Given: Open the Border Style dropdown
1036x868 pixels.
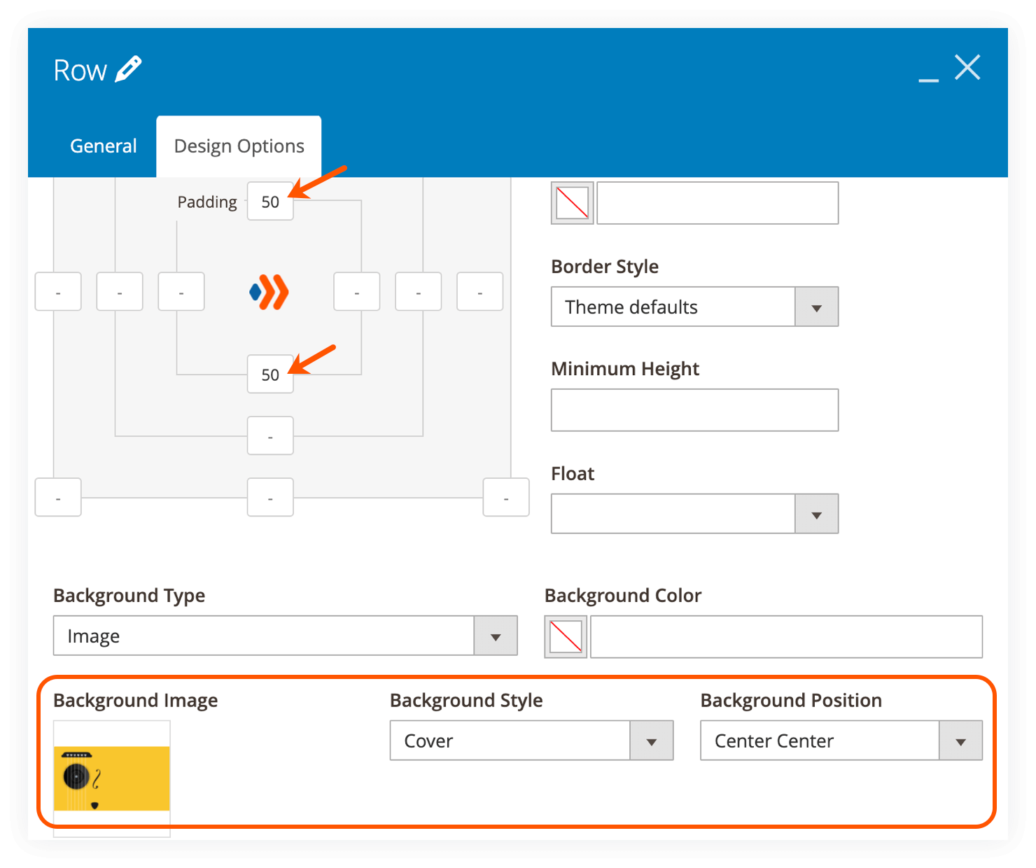Looking at the screenshot, I should [x=694, y=307].
